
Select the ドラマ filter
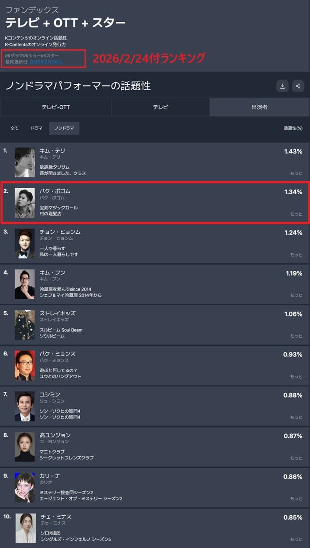point(37,128)
